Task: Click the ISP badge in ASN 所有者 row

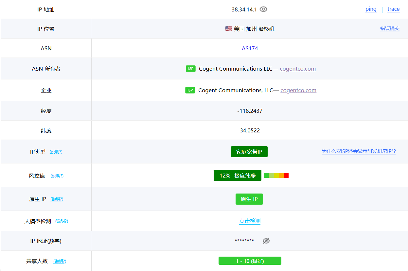Action: click(x=191, y=69)
